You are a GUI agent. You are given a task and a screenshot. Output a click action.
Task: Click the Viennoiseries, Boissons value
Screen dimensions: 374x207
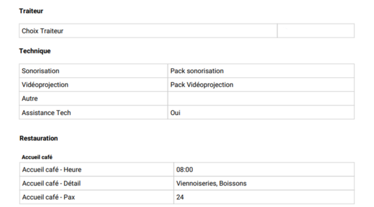(x=211, y=183)
